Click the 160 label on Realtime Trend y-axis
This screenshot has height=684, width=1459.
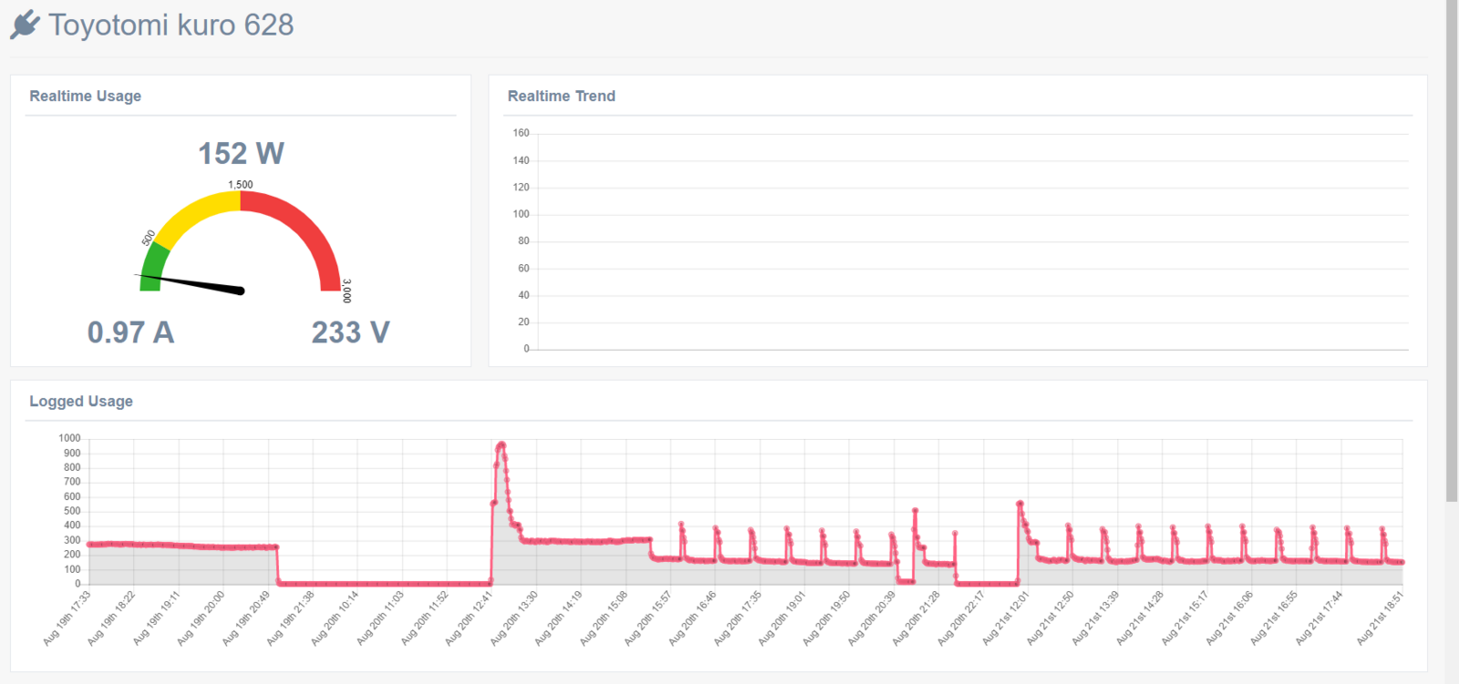click(521, 133)
